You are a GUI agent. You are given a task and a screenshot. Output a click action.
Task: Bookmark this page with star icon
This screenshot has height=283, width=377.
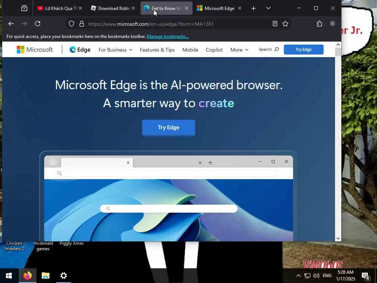point(285,24)
